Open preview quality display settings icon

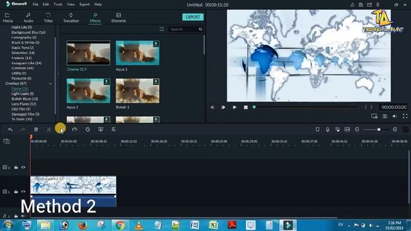[374, 116]
